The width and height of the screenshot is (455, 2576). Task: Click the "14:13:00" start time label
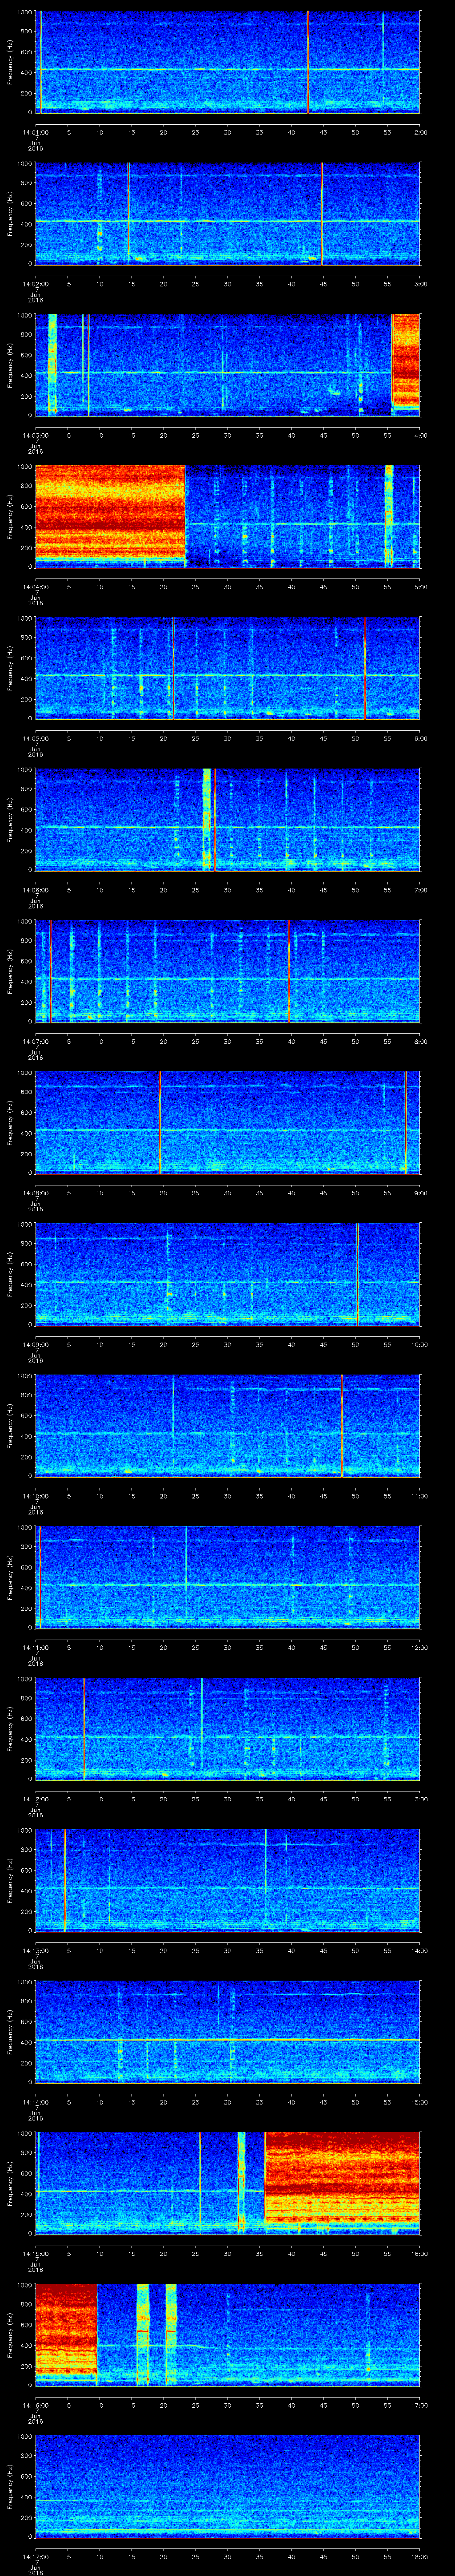tap(36, 1950)
